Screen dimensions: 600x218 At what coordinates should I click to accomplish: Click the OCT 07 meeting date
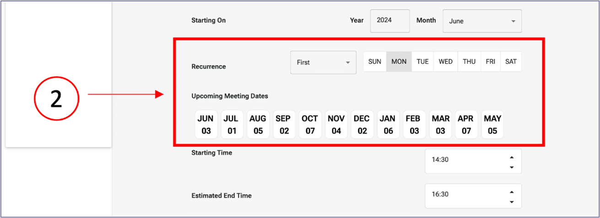[x=310, y=125]
